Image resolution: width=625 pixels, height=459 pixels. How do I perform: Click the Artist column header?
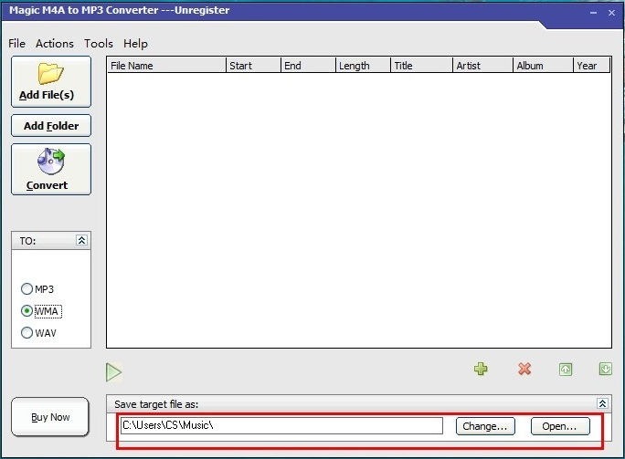click(x=482, y=66)
